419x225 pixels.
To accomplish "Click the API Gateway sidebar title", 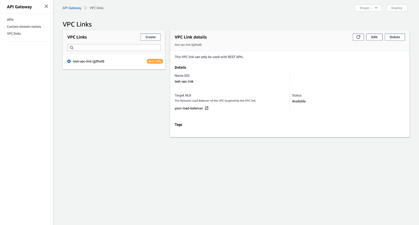I will click(x=19, y=7).
